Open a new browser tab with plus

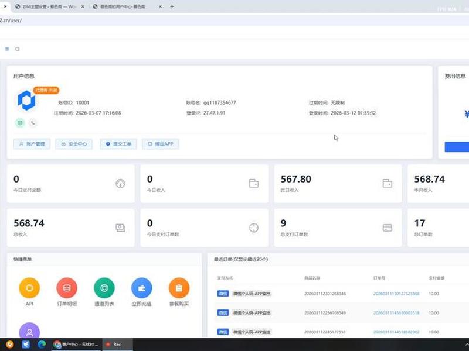click(x=172, y=6)
